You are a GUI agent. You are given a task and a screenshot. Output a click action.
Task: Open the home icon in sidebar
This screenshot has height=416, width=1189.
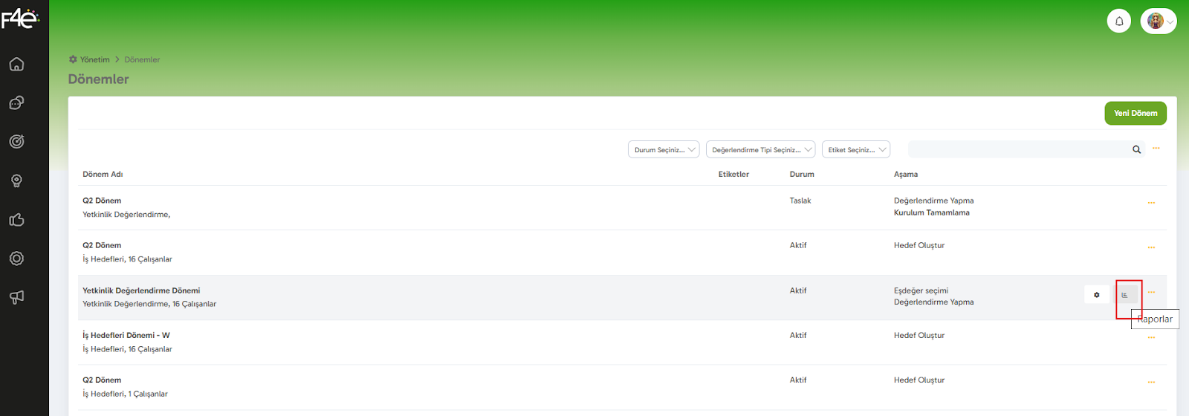(x=16, y=65)
